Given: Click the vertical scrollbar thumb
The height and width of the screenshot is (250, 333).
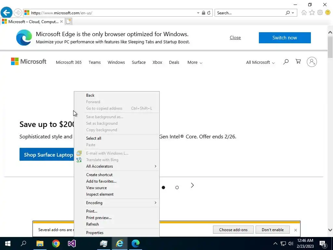Looking at the screenshot, I should (330, 47).
